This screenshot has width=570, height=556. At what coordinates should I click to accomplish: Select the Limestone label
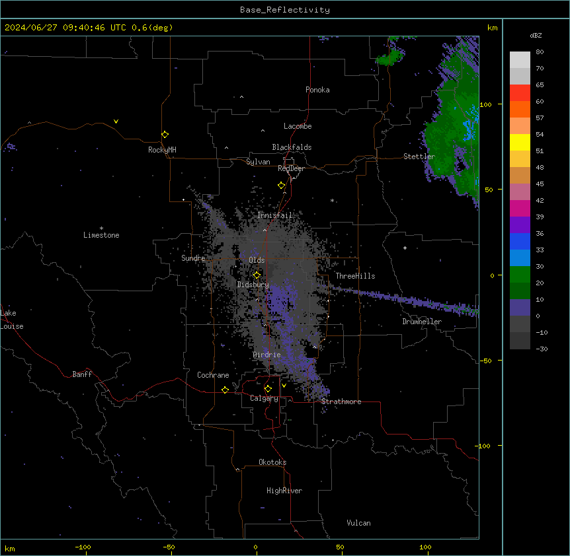pyautogui.click(x=101, y=235)
